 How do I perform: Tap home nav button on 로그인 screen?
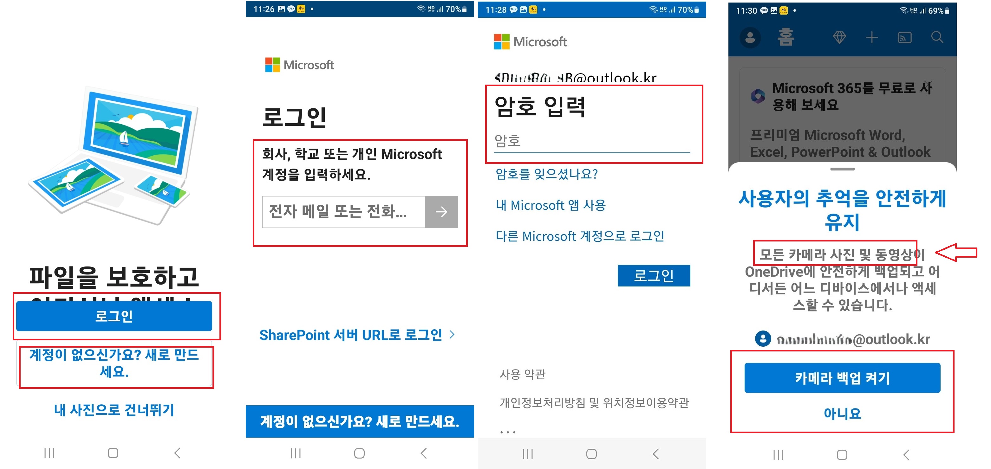[x=359, y=453]
